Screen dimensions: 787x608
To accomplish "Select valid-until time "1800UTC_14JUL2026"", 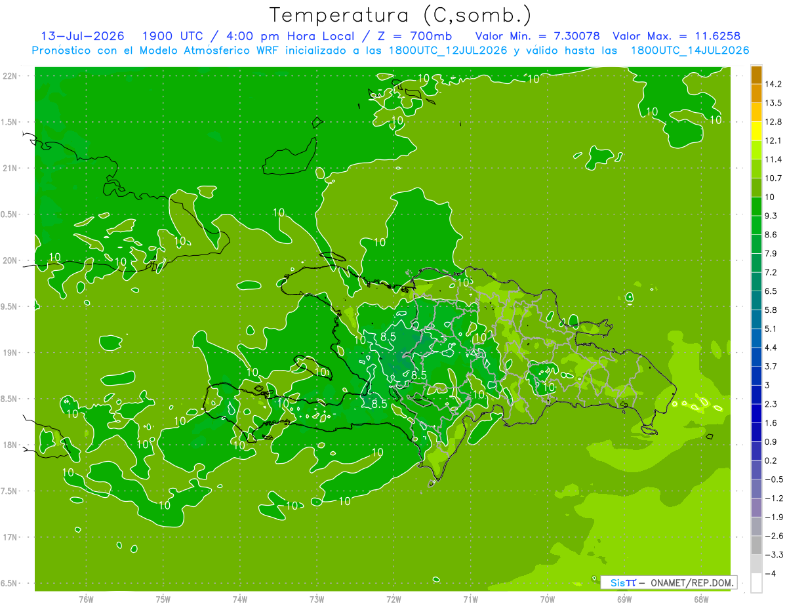I will pos(689,51).
